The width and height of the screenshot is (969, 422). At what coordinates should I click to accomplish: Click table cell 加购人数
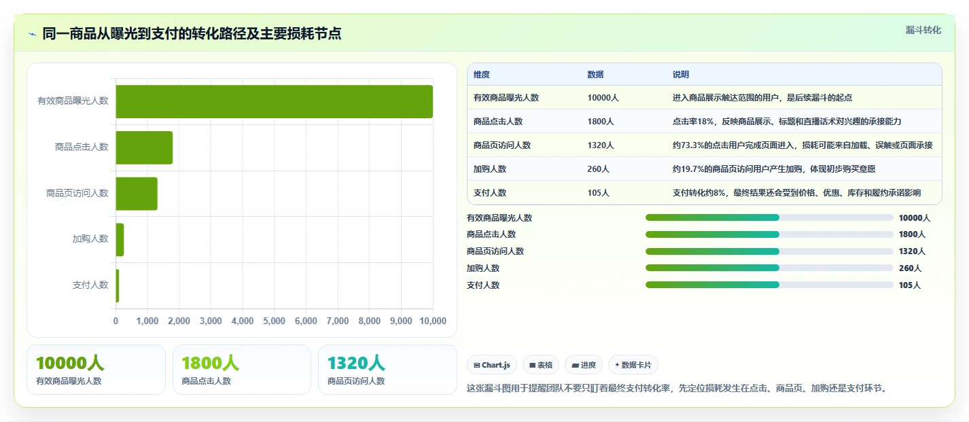click(490, 169)
